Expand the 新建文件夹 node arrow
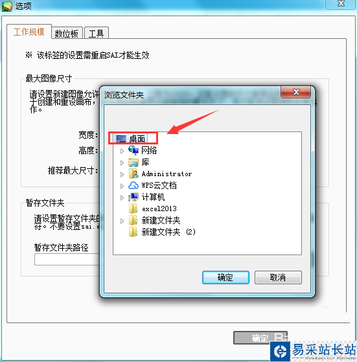The height and width of the screenshot is (362, 357). pos(122,221)
